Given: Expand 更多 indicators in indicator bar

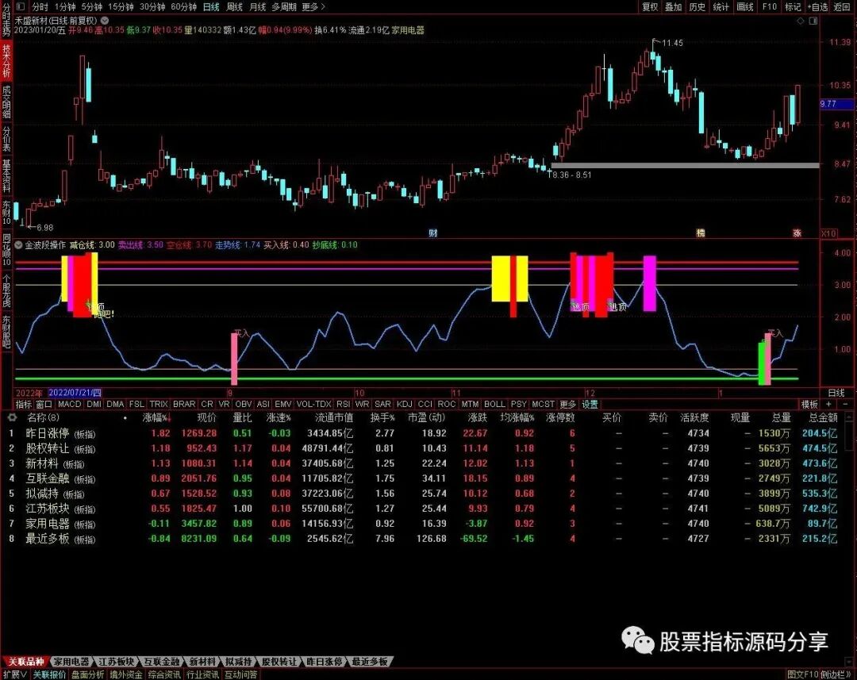Looking at the screenshot, I should pyautogui.click(x=567, y=405).
